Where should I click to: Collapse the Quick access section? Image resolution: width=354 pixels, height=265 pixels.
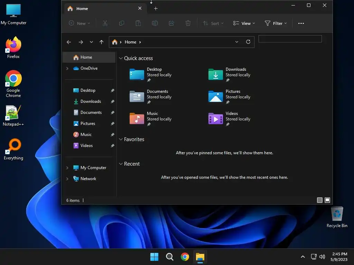click(x=121, y=58)
